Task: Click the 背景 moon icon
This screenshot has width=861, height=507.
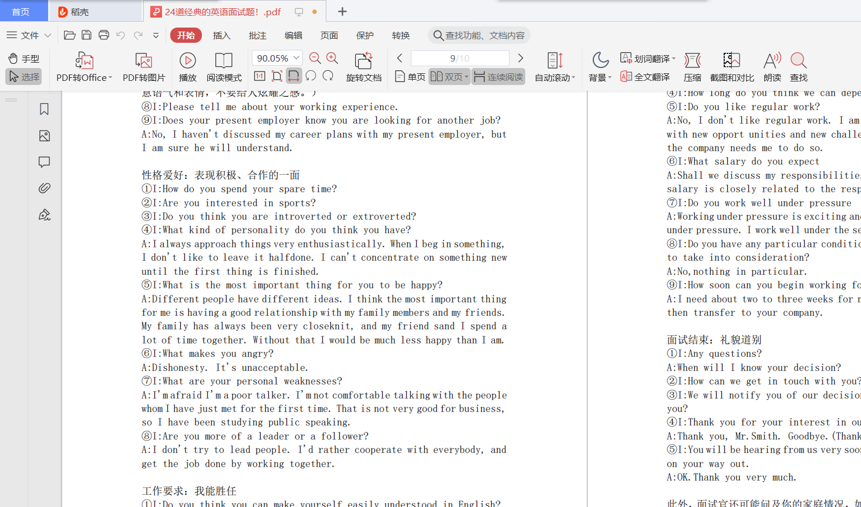Action: pyautogui.click(x=600, y=60)
